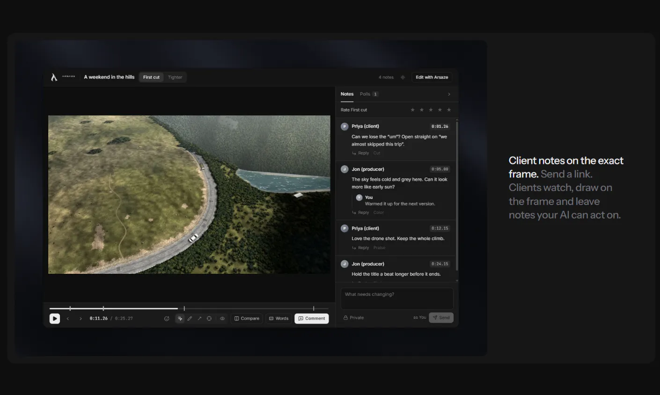Open the Words transcript
Screen dimensions: 660x395
point(279,318)
